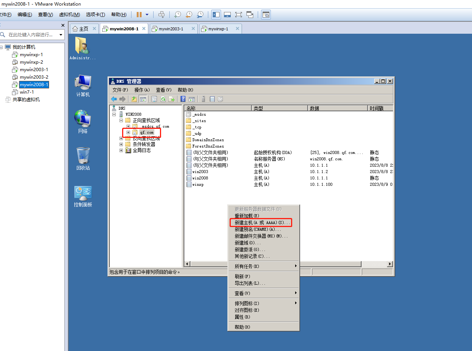Viewport: 472px width, 351px height.
Task: Toggle the VMware library sidebar view
Action: point(216,15)
